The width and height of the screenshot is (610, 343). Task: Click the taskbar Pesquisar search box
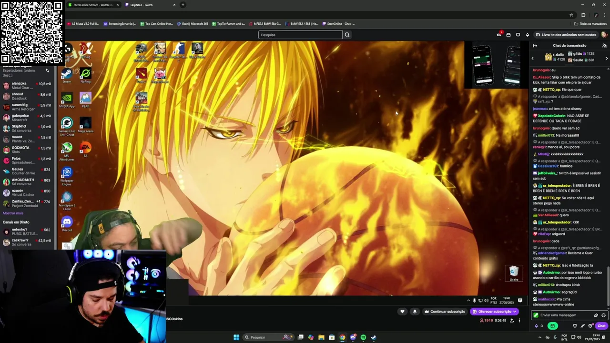click(x=268, y=337)
